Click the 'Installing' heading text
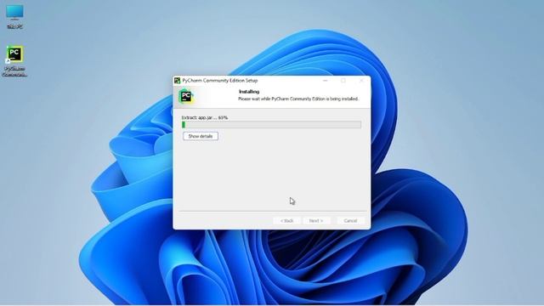 tap(249, 92)
